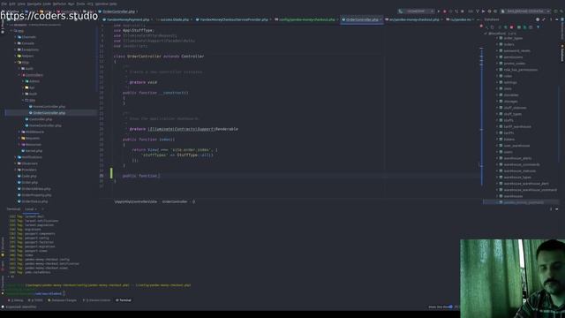
Task: Click the users table icon in Database tree
Action: click(501, 152)
